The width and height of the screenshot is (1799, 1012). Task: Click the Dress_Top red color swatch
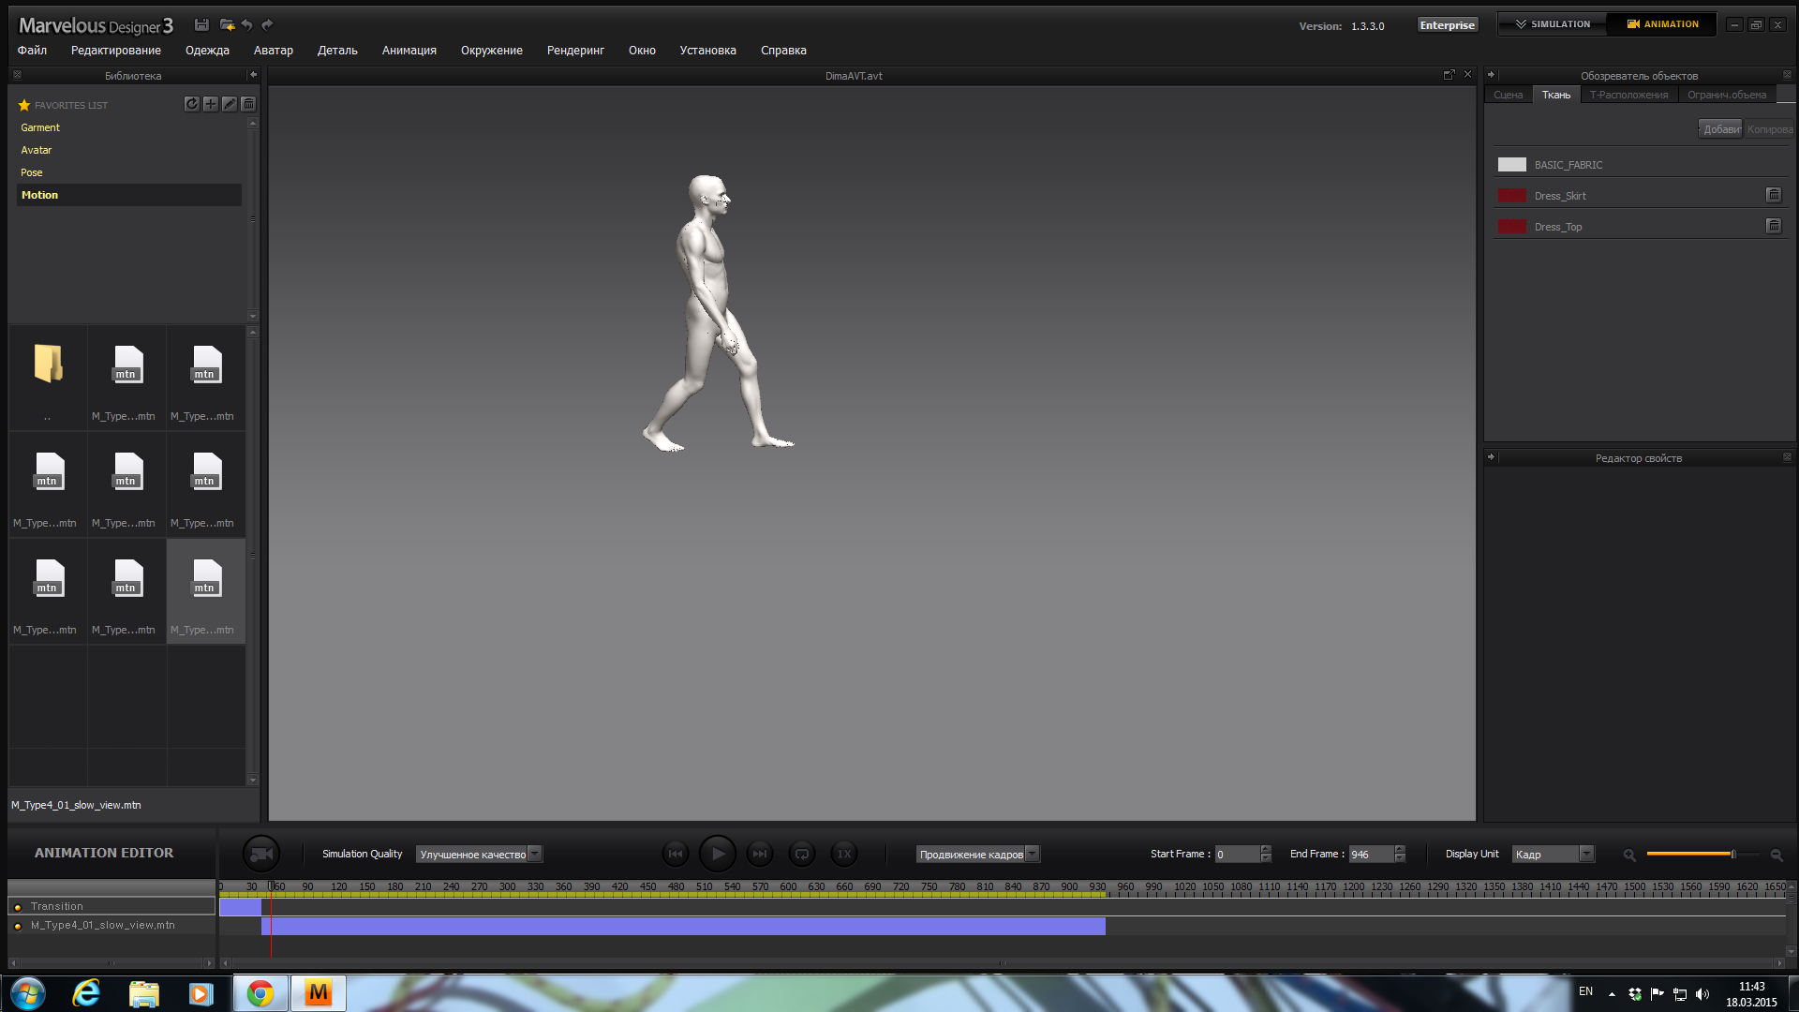1511,227
